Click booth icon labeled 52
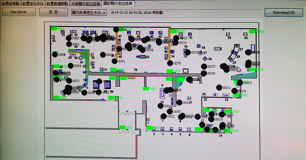 point(92,63)
